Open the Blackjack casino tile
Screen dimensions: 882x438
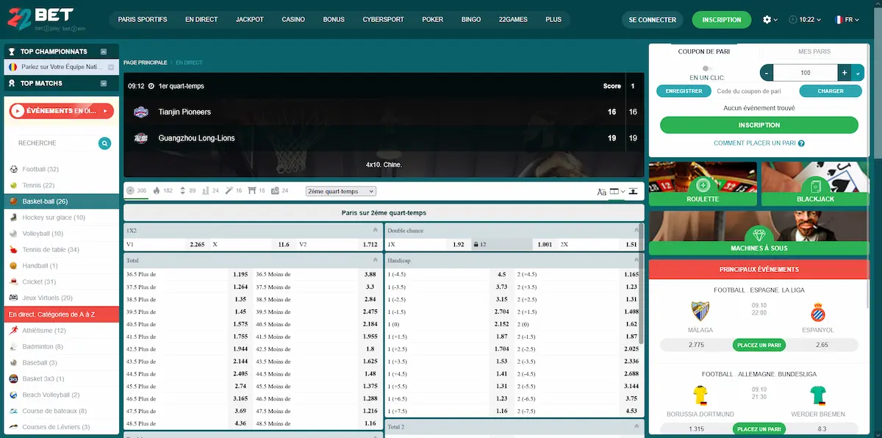(x=815, y=184)
